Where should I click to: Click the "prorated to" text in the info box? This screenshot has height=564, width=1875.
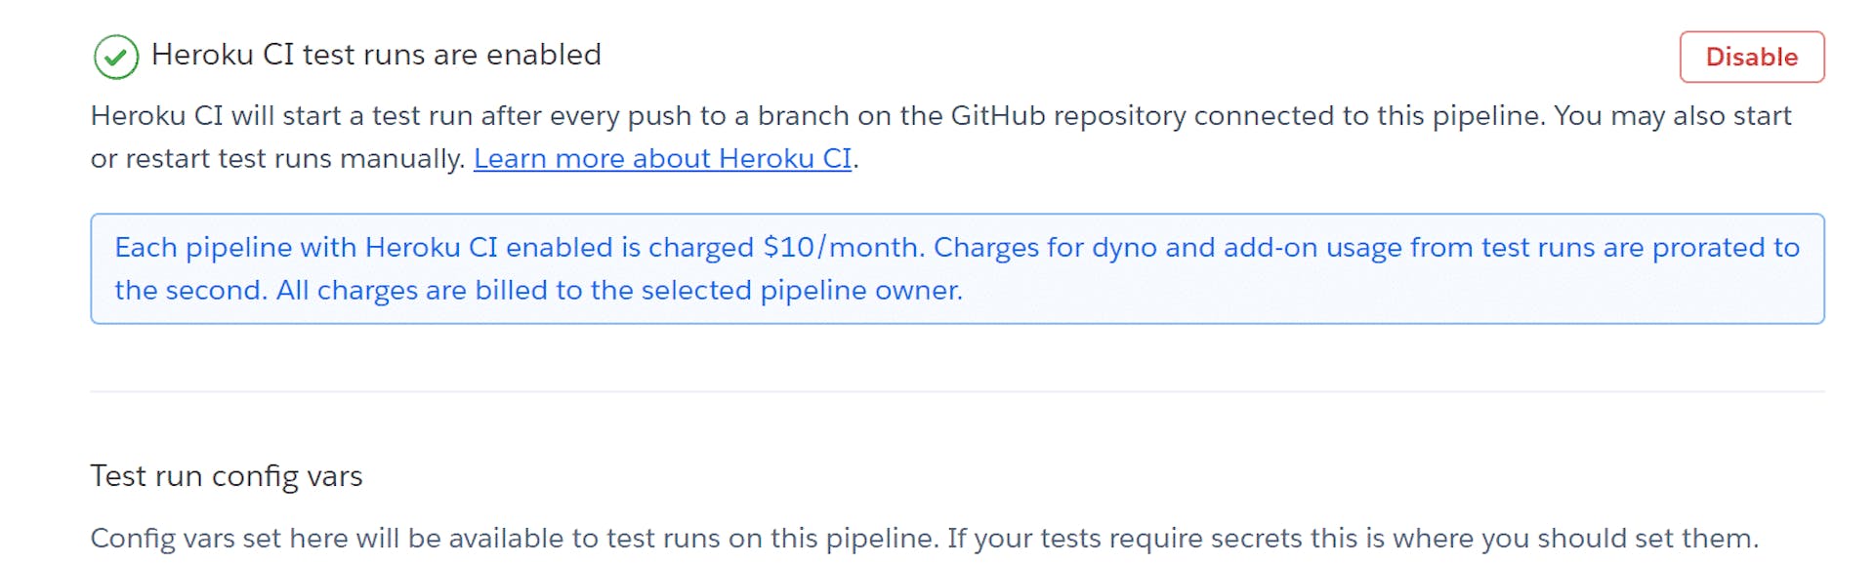click(x=1726, y=248)
